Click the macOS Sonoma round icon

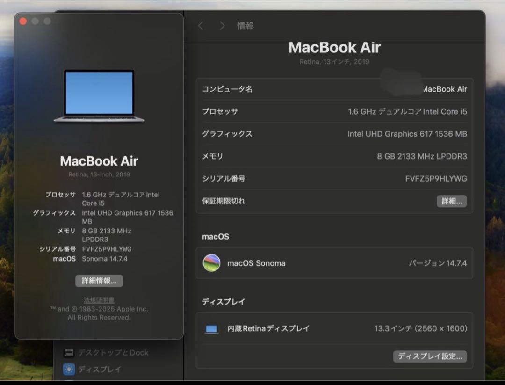point(212,263)
